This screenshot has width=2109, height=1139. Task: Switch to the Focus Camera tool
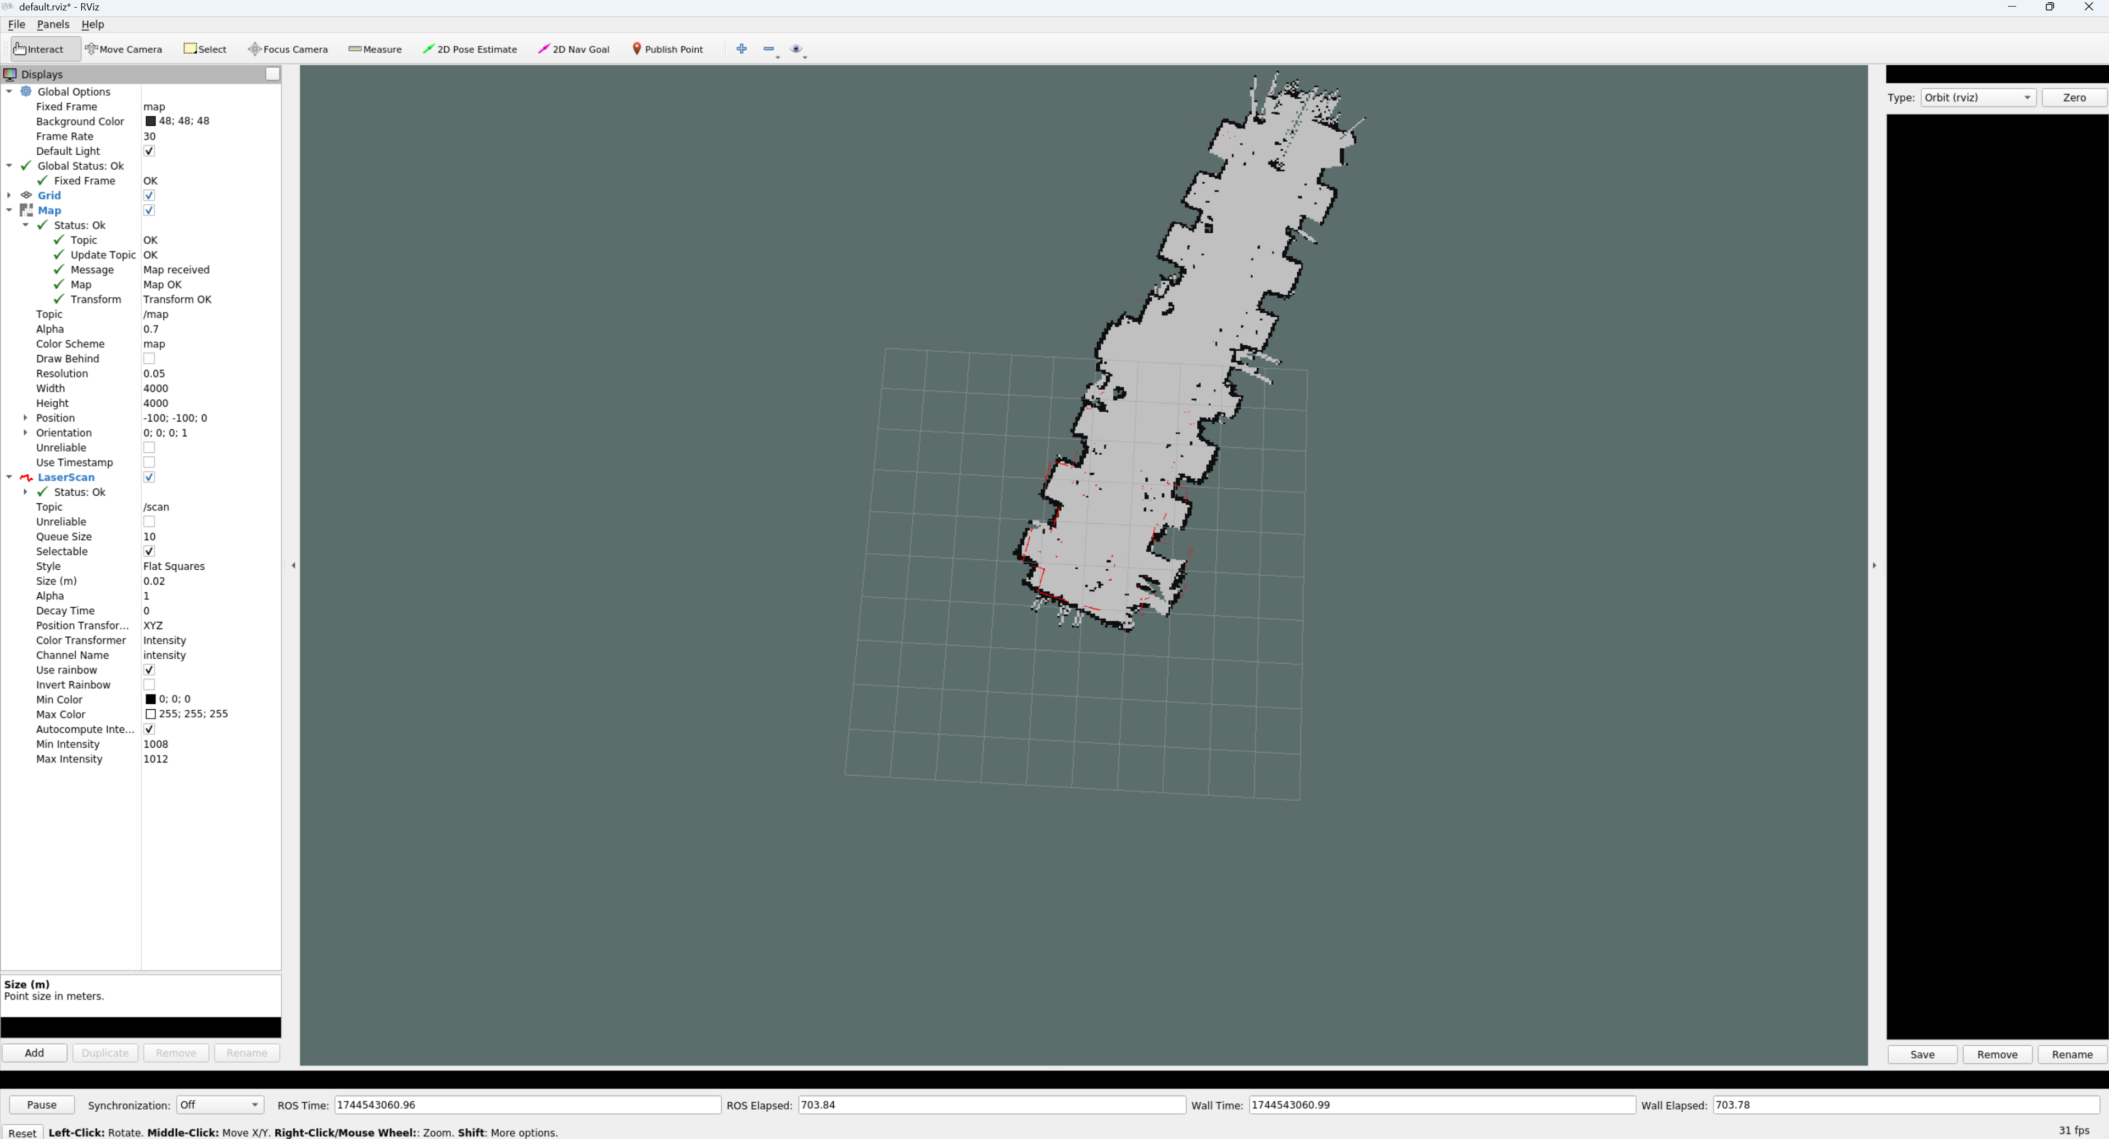pyautogui.click(x=287, y=48)
